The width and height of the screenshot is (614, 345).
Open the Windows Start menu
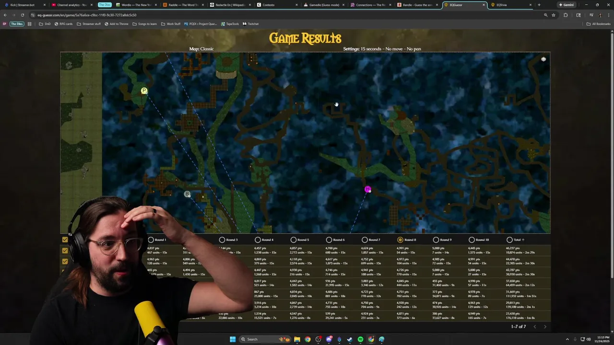coord(233,339)
